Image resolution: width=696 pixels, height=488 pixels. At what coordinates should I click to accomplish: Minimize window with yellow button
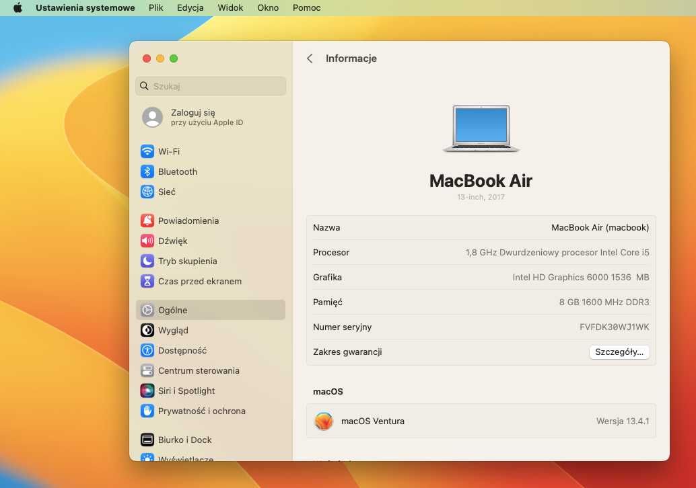[160, 58]
